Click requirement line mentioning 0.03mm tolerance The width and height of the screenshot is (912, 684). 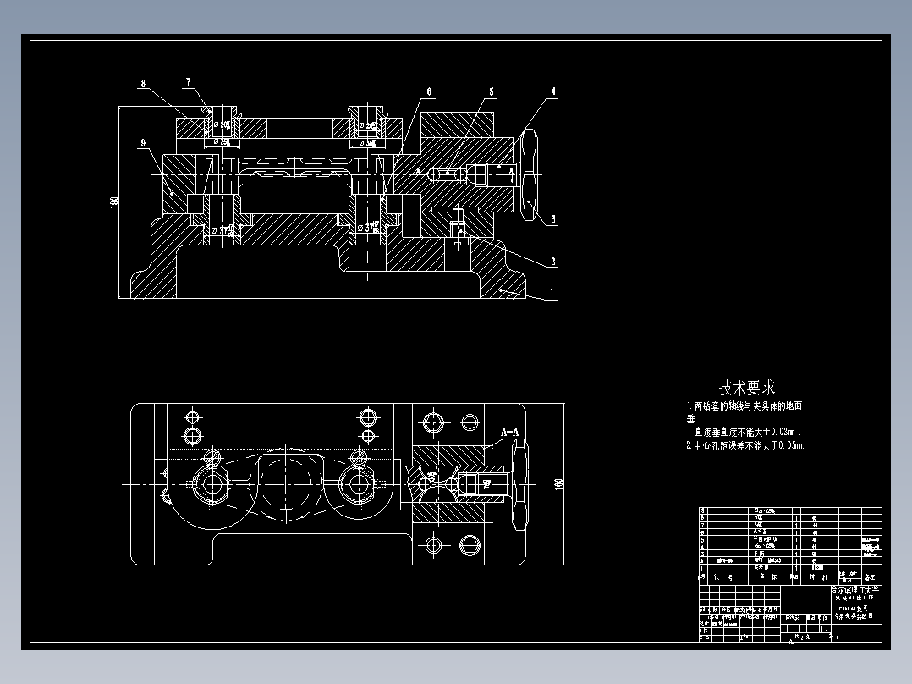coord(746,431)
